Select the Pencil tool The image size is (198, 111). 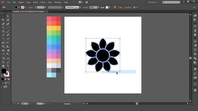tap(3, 35)
